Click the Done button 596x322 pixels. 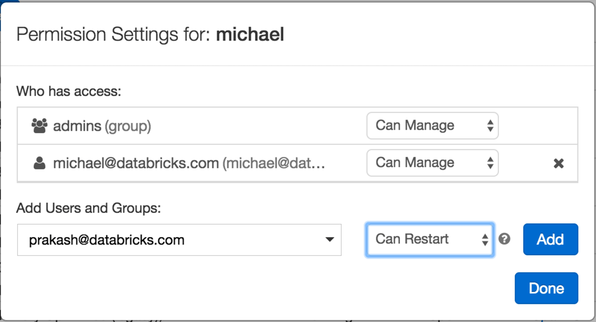(x=546, y=288)
